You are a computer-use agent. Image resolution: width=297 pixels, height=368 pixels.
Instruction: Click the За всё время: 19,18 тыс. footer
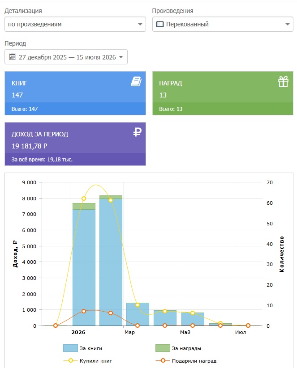pyautogui.click(x=42, y=160)
